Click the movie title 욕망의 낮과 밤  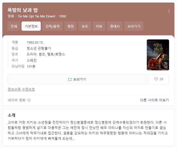point(23,10)
